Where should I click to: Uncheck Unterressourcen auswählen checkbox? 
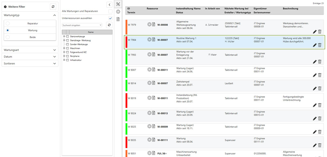[110, 18]
